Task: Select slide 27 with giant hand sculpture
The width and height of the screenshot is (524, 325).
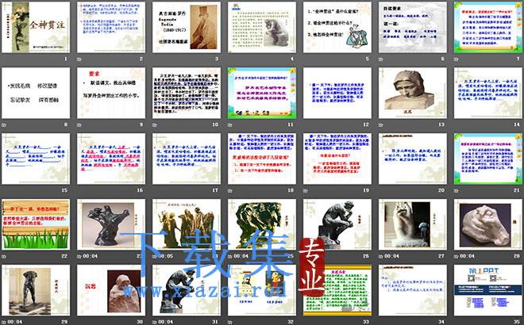Action: 413,224
